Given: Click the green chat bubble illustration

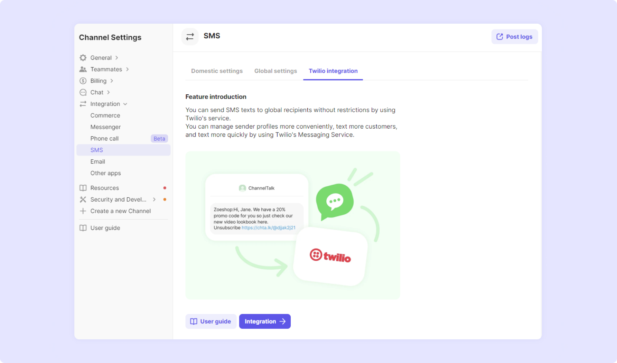Looking at the screenshot, I should click(335, 201).
